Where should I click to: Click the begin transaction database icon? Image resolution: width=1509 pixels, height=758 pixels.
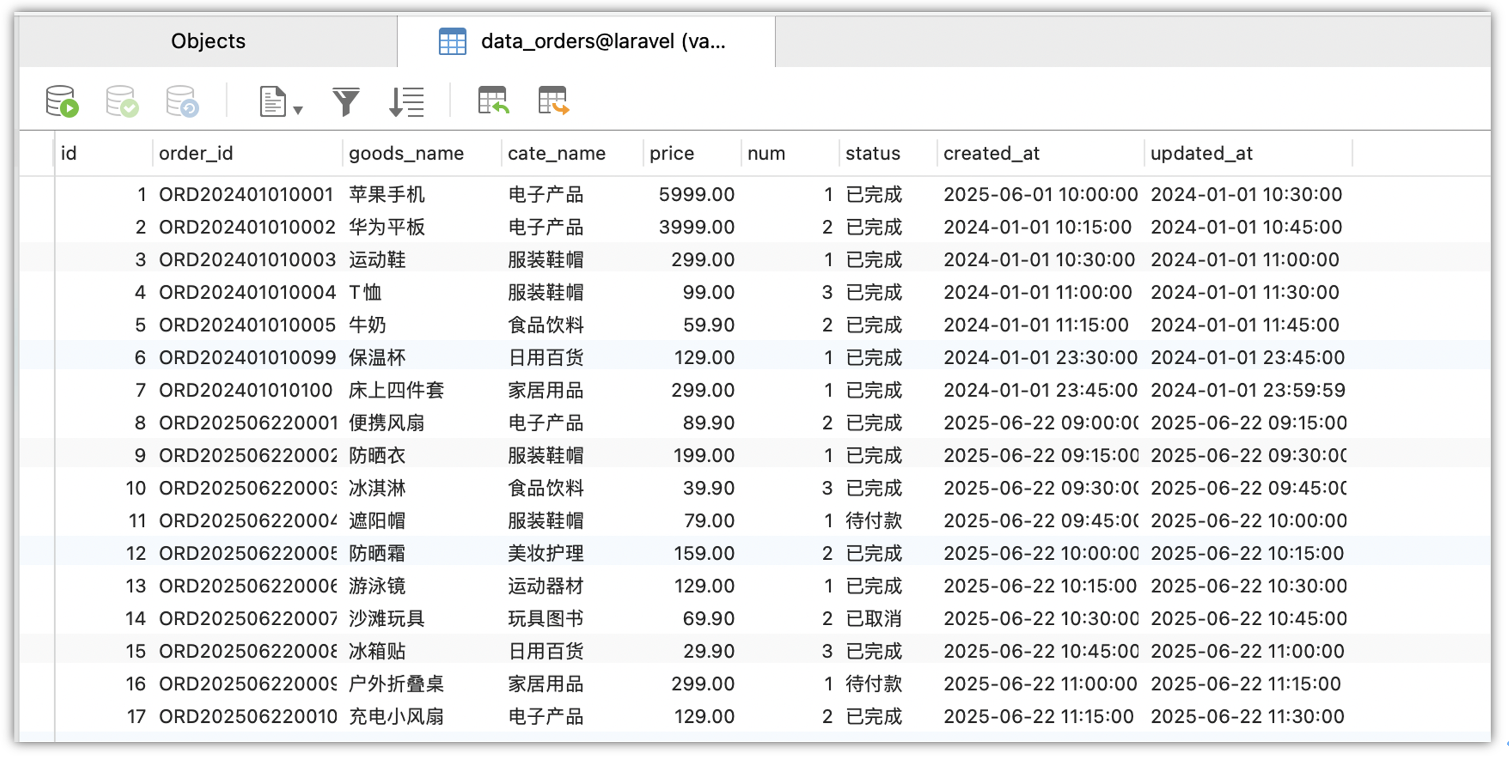[x=62, y=101]
